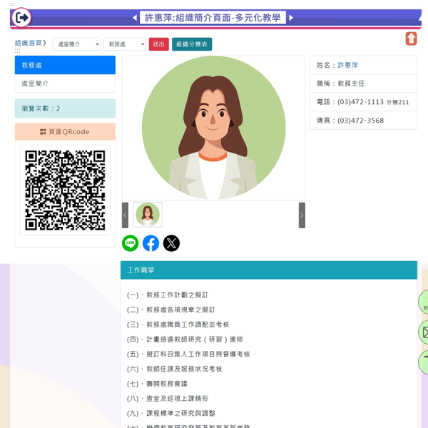The width and height of the screenshot is (428, 428).
Task: Click duty item (一) 教務工作計劃之擬訂
Action: click(168, 295)
